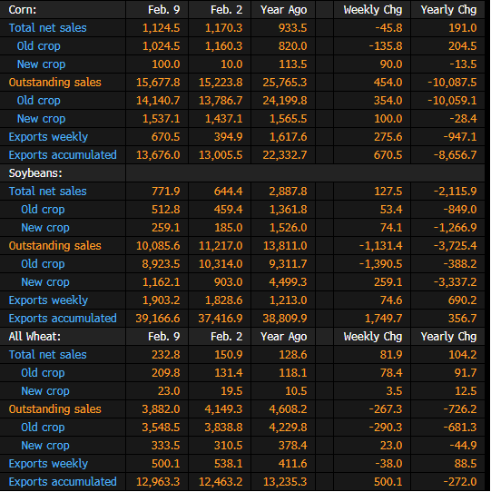This screenshot has height=492, width=491.
Task: Click the All Wheat section header
Action: click(x=34, y=337)
